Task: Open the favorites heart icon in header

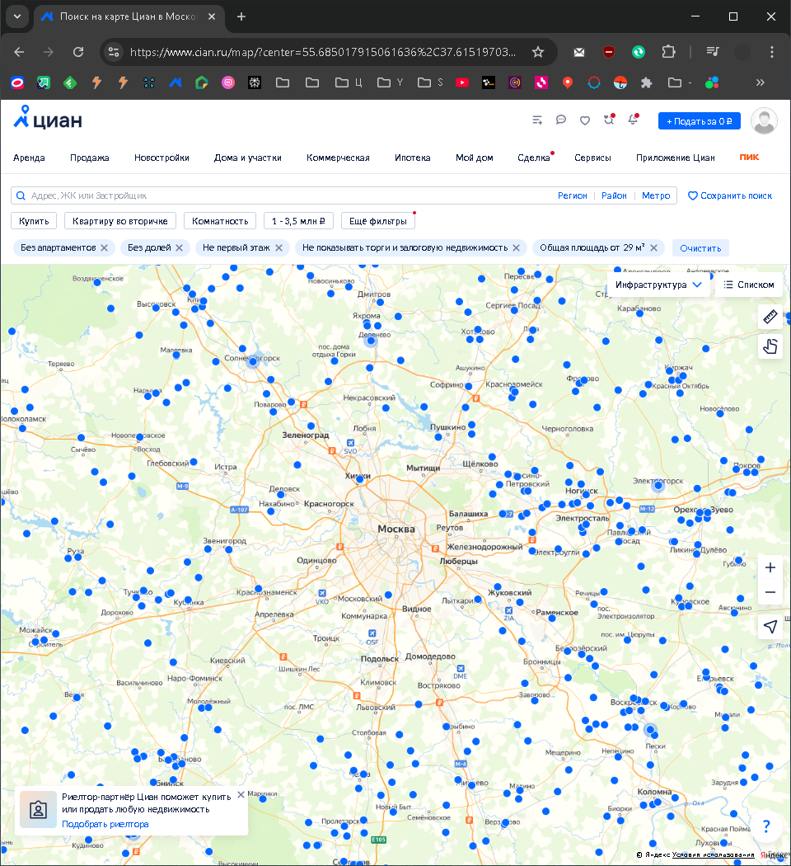Action: [x=585, y=120]
